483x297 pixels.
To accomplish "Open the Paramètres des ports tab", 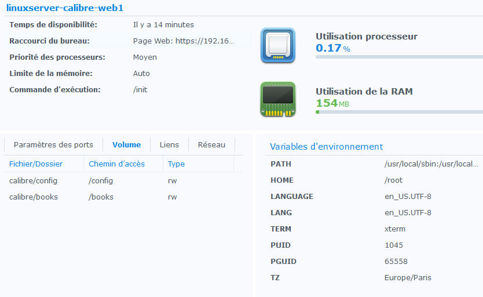I will tap(53, 144).
